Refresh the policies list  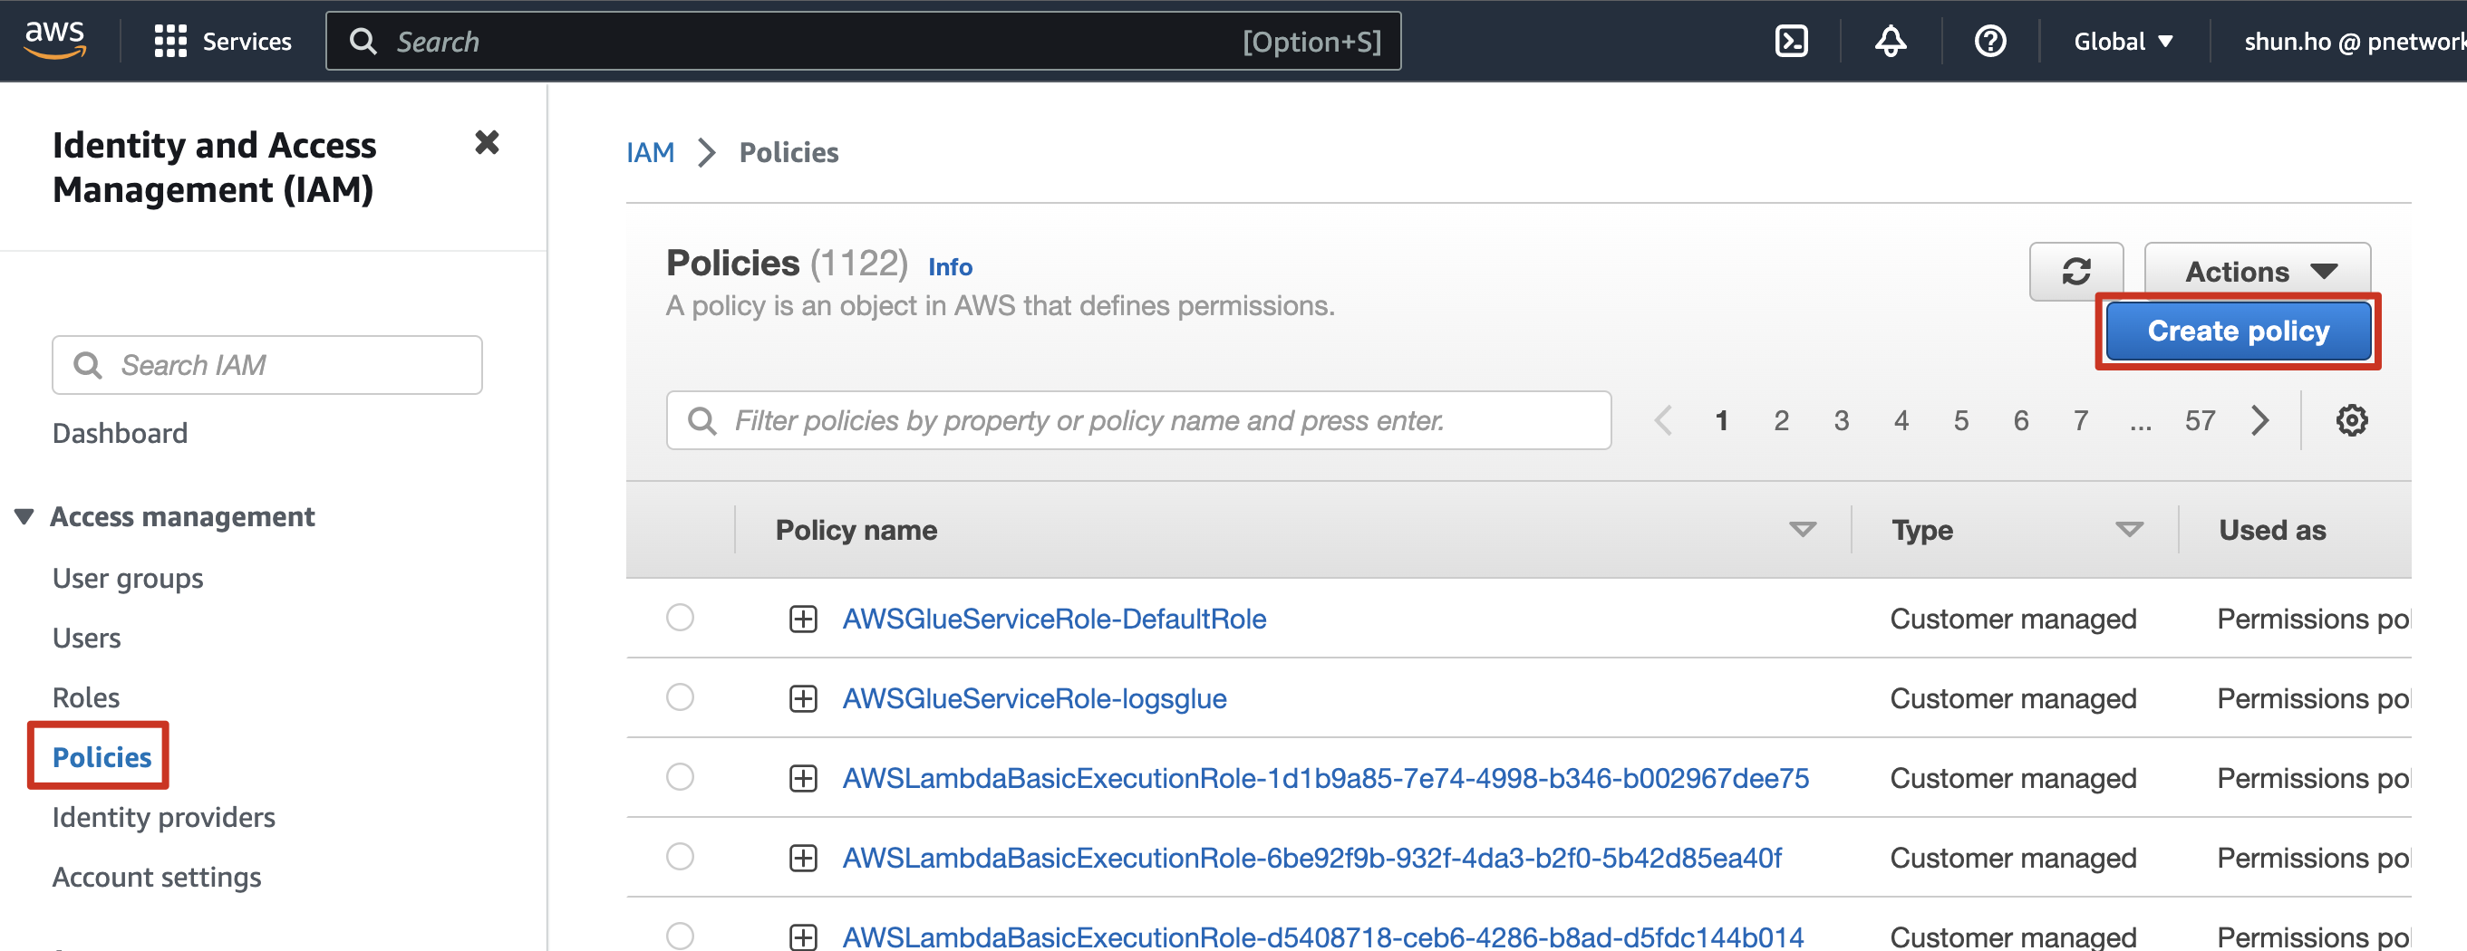[2075, 272]
